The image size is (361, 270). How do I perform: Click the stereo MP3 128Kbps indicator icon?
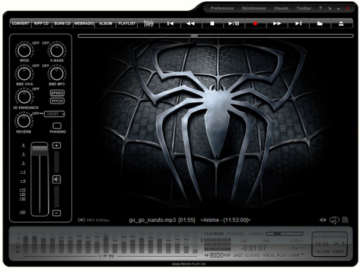[81, 220]
